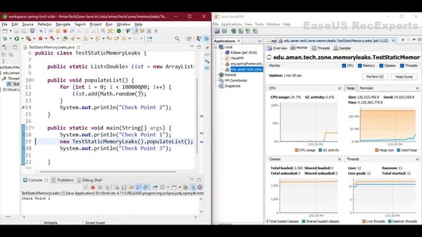Open the Navigate menu in Eclipse
The height and width of the screenshot is (237, 422).
[x=63, y=24]
